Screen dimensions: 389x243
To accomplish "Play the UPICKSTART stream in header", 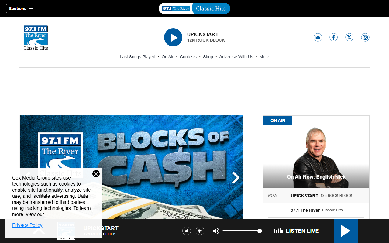I will (173, 37).
